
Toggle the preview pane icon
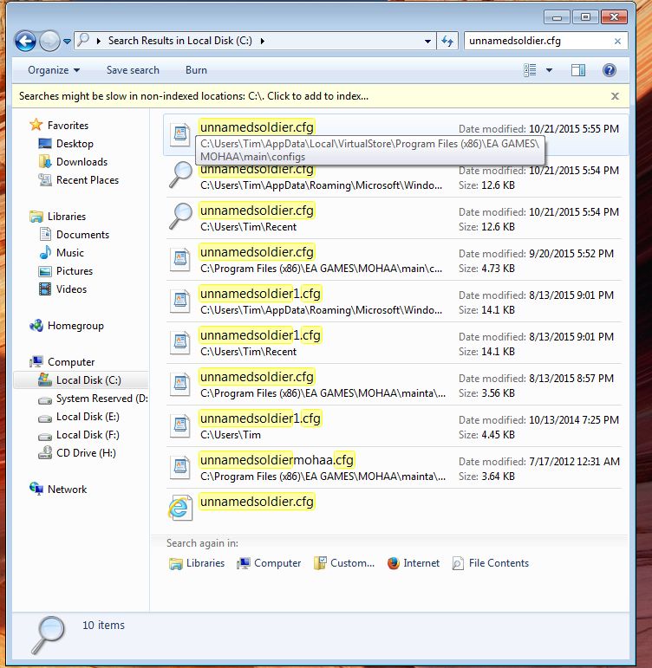[578, 70]
